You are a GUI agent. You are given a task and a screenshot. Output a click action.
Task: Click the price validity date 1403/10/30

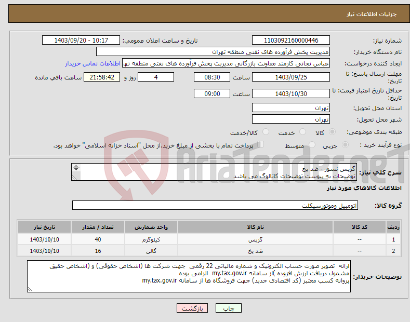point(291,93)
